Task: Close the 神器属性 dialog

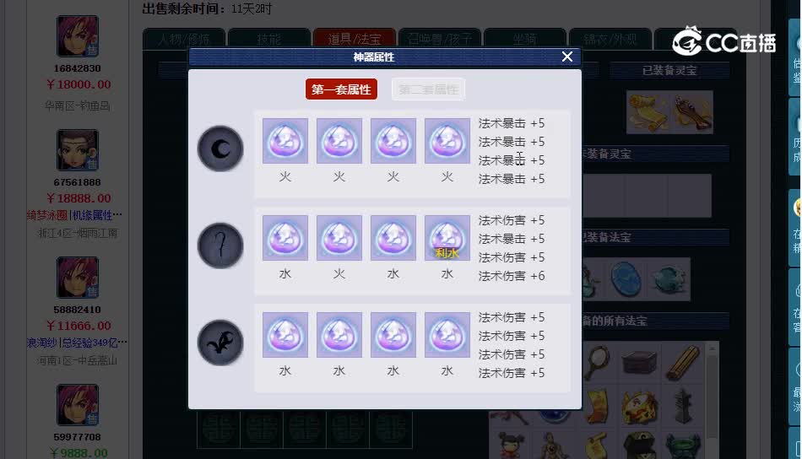Action: coord(567,57)
